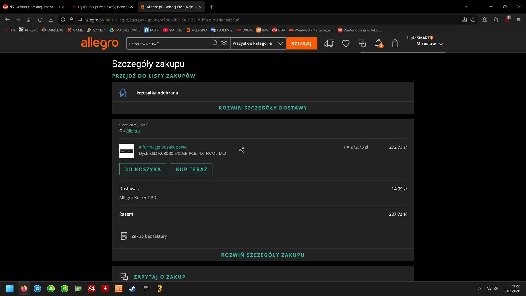The image size is (526, 296).
Task: Open the Informacje pozakupowe link
Action: click(x=162, y=147)
